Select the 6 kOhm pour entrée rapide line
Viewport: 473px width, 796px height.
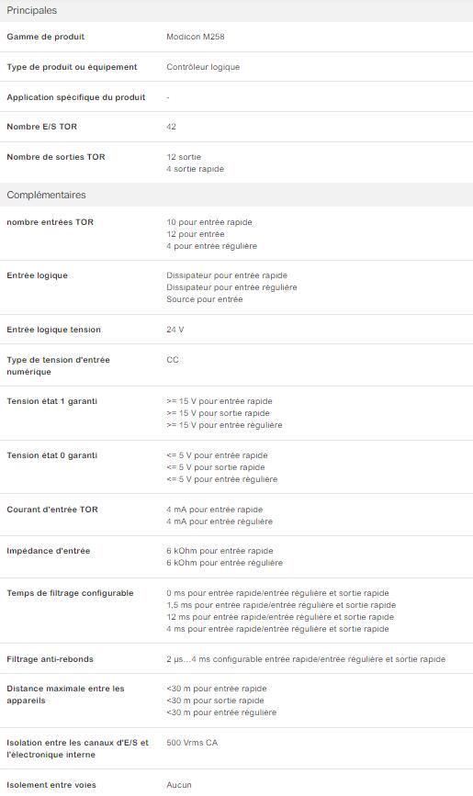220,551
